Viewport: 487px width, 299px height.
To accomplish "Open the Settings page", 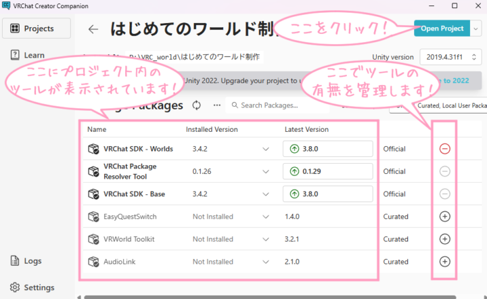I will click(x=32, y=287).
